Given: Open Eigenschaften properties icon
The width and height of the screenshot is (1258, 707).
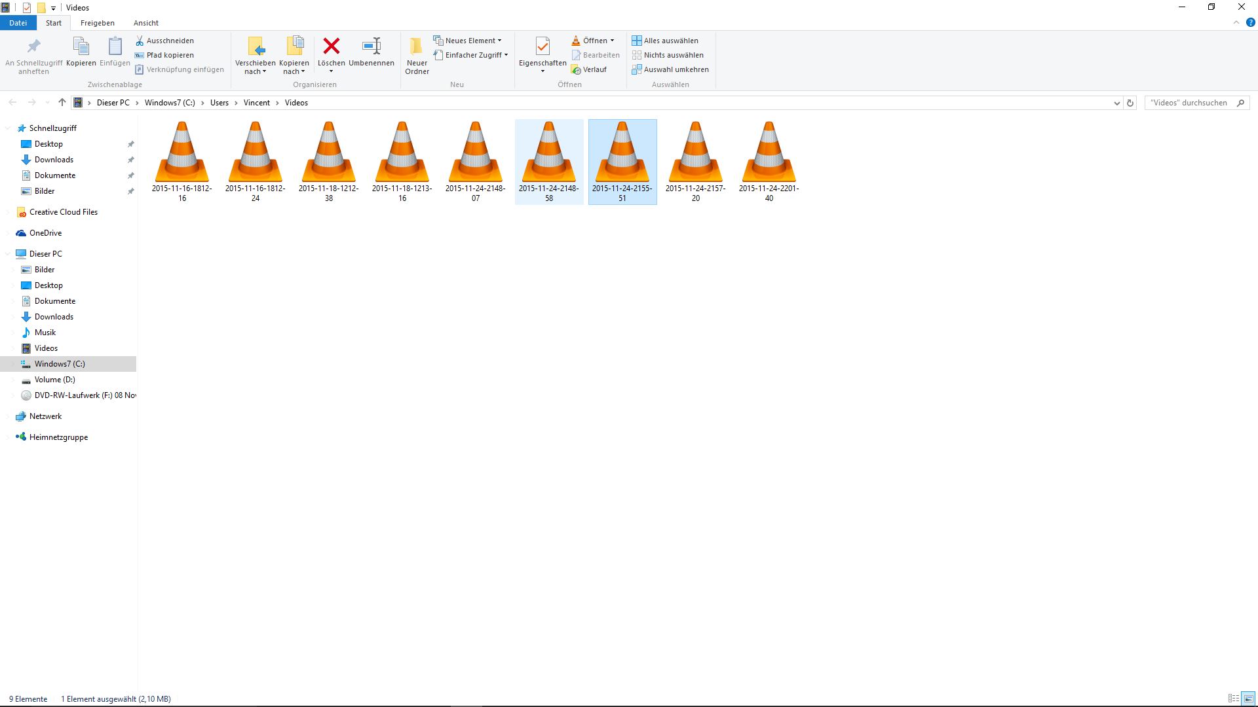Looking at the screenshot, I should (x=542, y=46).
